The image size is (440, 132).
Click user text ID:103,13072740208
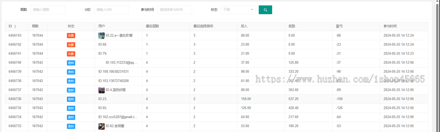click(113, 81)
